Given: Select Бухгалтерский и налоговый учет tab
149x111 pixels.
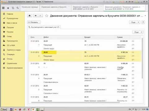Looking at the screenshot, I should pos(44,27).
